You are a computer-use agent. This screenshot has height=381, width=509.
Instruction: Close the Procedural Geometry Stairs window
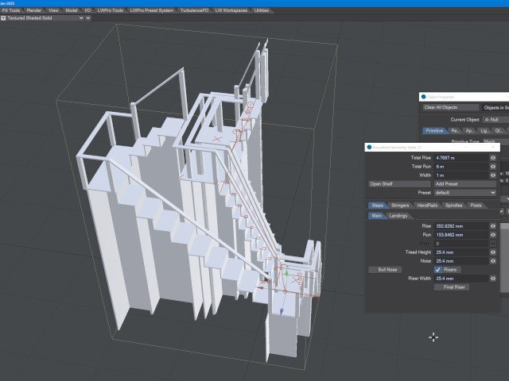[x=494, y=147]
